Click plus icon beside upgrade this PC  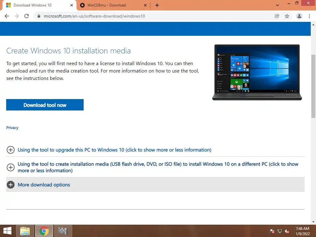pyautogui.click(x=10, y=150)
